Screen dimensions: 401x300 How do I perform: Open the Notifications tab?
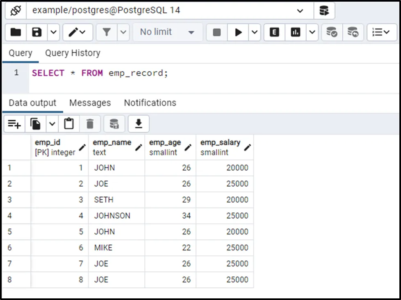pos(150,103)
